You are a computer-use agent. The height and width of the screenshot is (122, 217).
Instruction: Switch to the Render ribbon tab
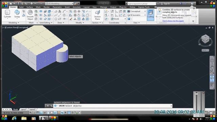coord(47,7)
